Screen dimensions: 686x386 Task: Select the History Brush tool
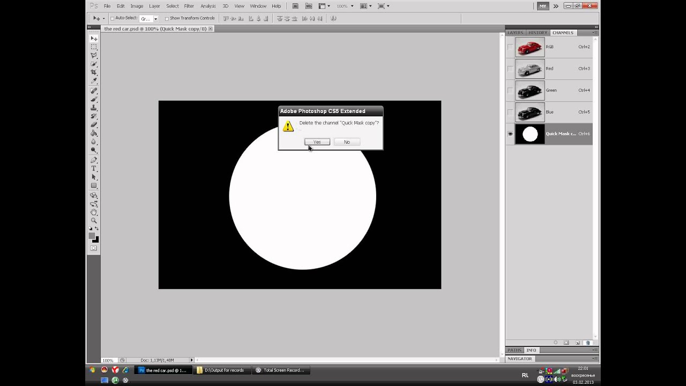click(94, 116)
